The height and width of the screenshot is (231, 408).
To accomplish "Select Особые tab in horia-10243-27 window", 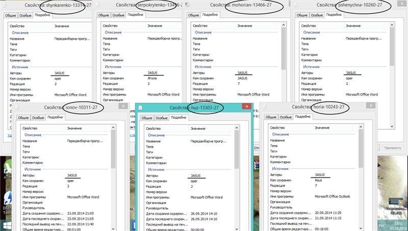I will (x=287, y=117).
